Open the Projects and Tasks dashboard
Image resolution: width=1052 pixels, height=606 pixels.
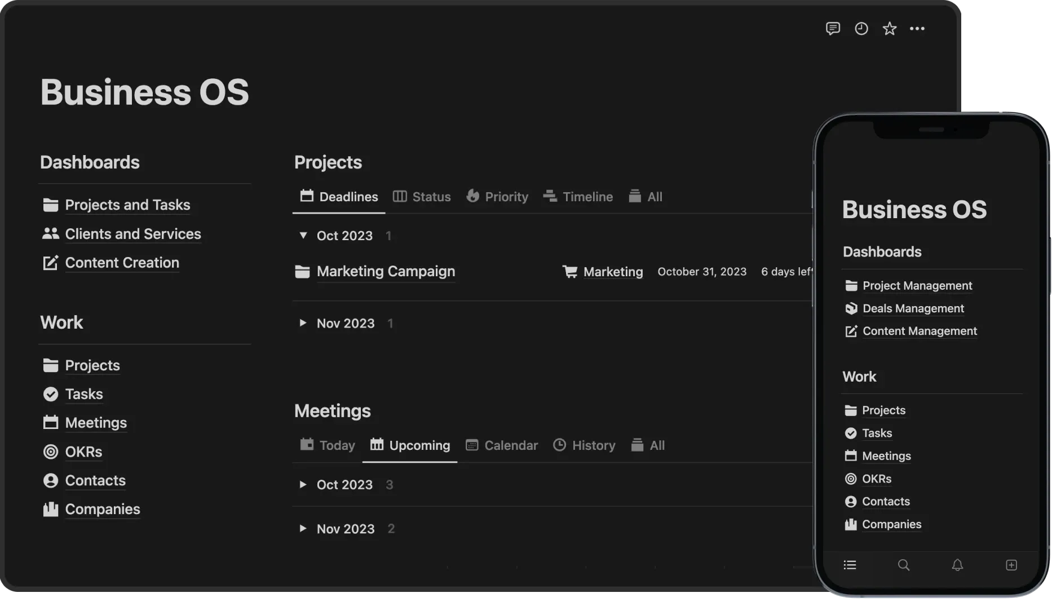127,205
